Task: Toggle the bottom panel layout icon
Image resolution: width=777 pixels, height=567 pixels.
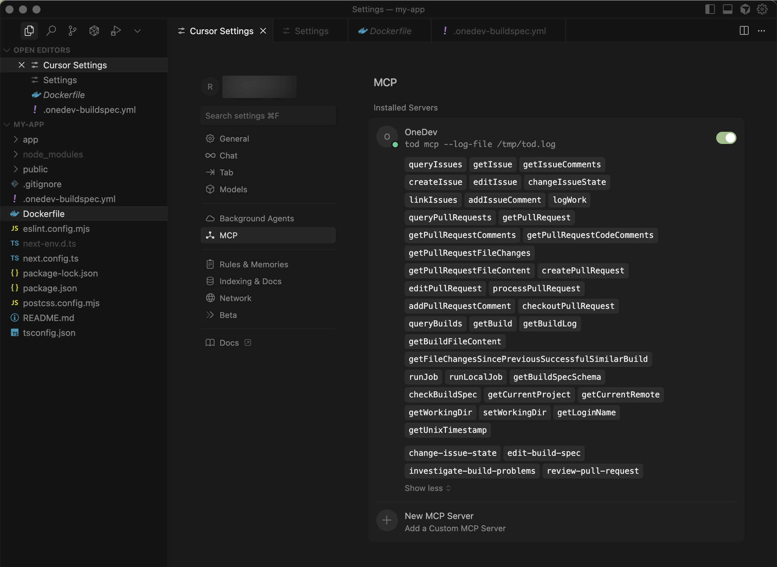Action: pyautogui.click(x=727, y=9)
